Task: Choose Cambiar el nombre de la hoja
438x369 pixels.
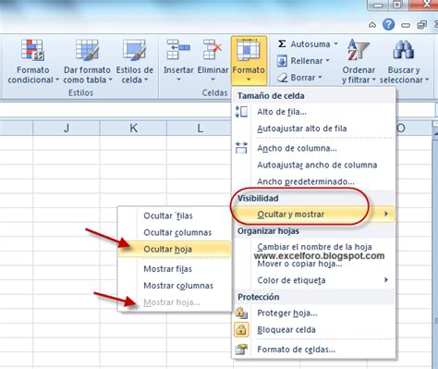Action: point(313,247)
